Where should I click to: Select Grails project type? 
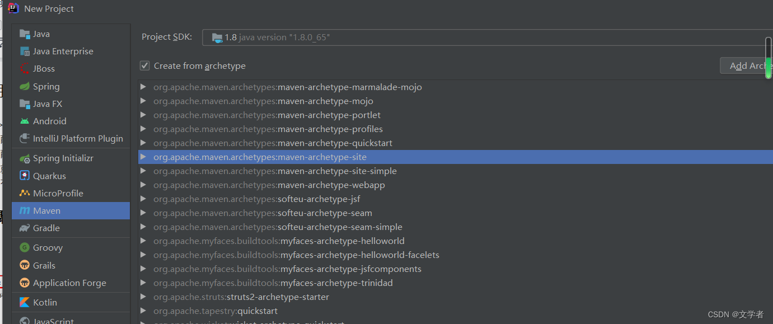[71, 265]
